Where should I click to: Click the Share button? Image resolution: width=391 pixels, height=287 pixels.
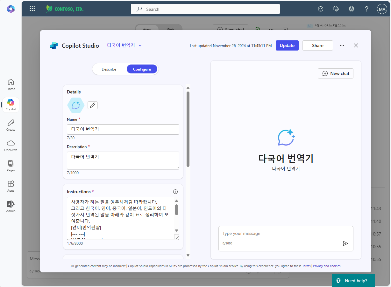318,45
